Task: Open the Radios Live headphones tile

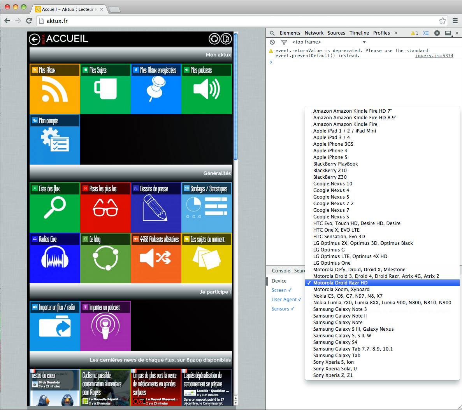Action: pyautogui.click(x=55, y=258)
